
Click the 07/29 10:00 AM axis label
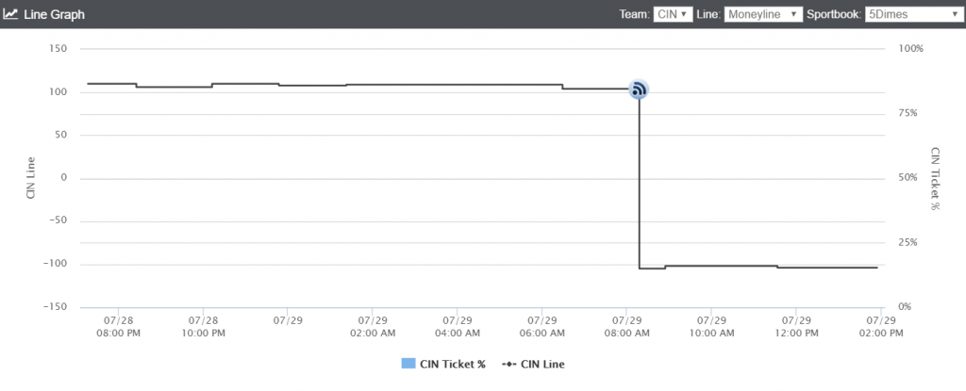point(711,327)
